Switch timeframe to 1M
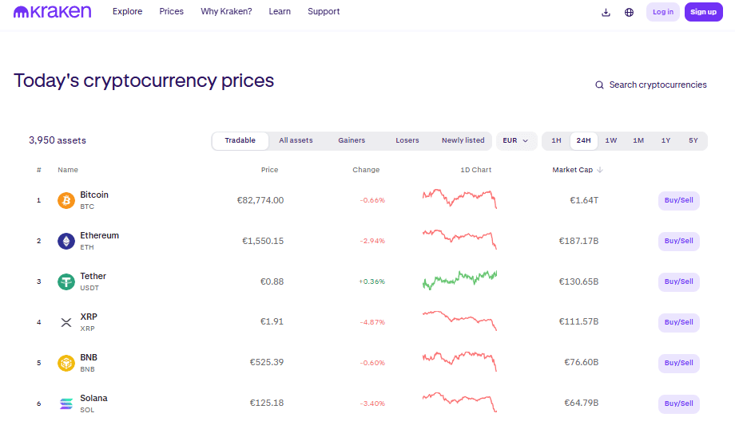Screen dimensions: 735x433 [x=638, y=140]
